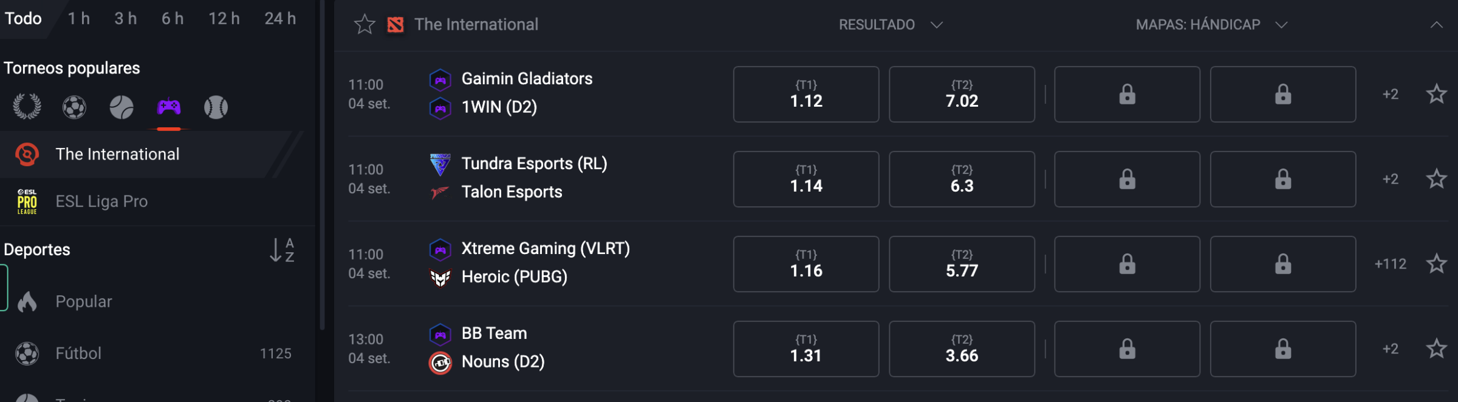Select the purple gamepad esports icon
1458x402 pixels.
click(x=169, y=107)
